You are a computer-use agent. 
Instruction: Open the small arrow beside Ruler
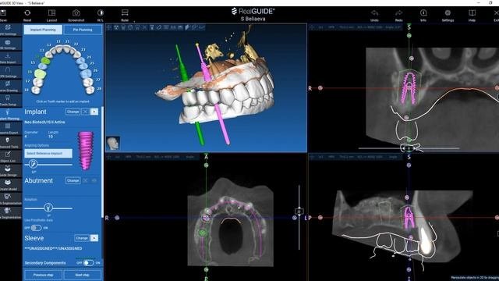tap(134, 21)
